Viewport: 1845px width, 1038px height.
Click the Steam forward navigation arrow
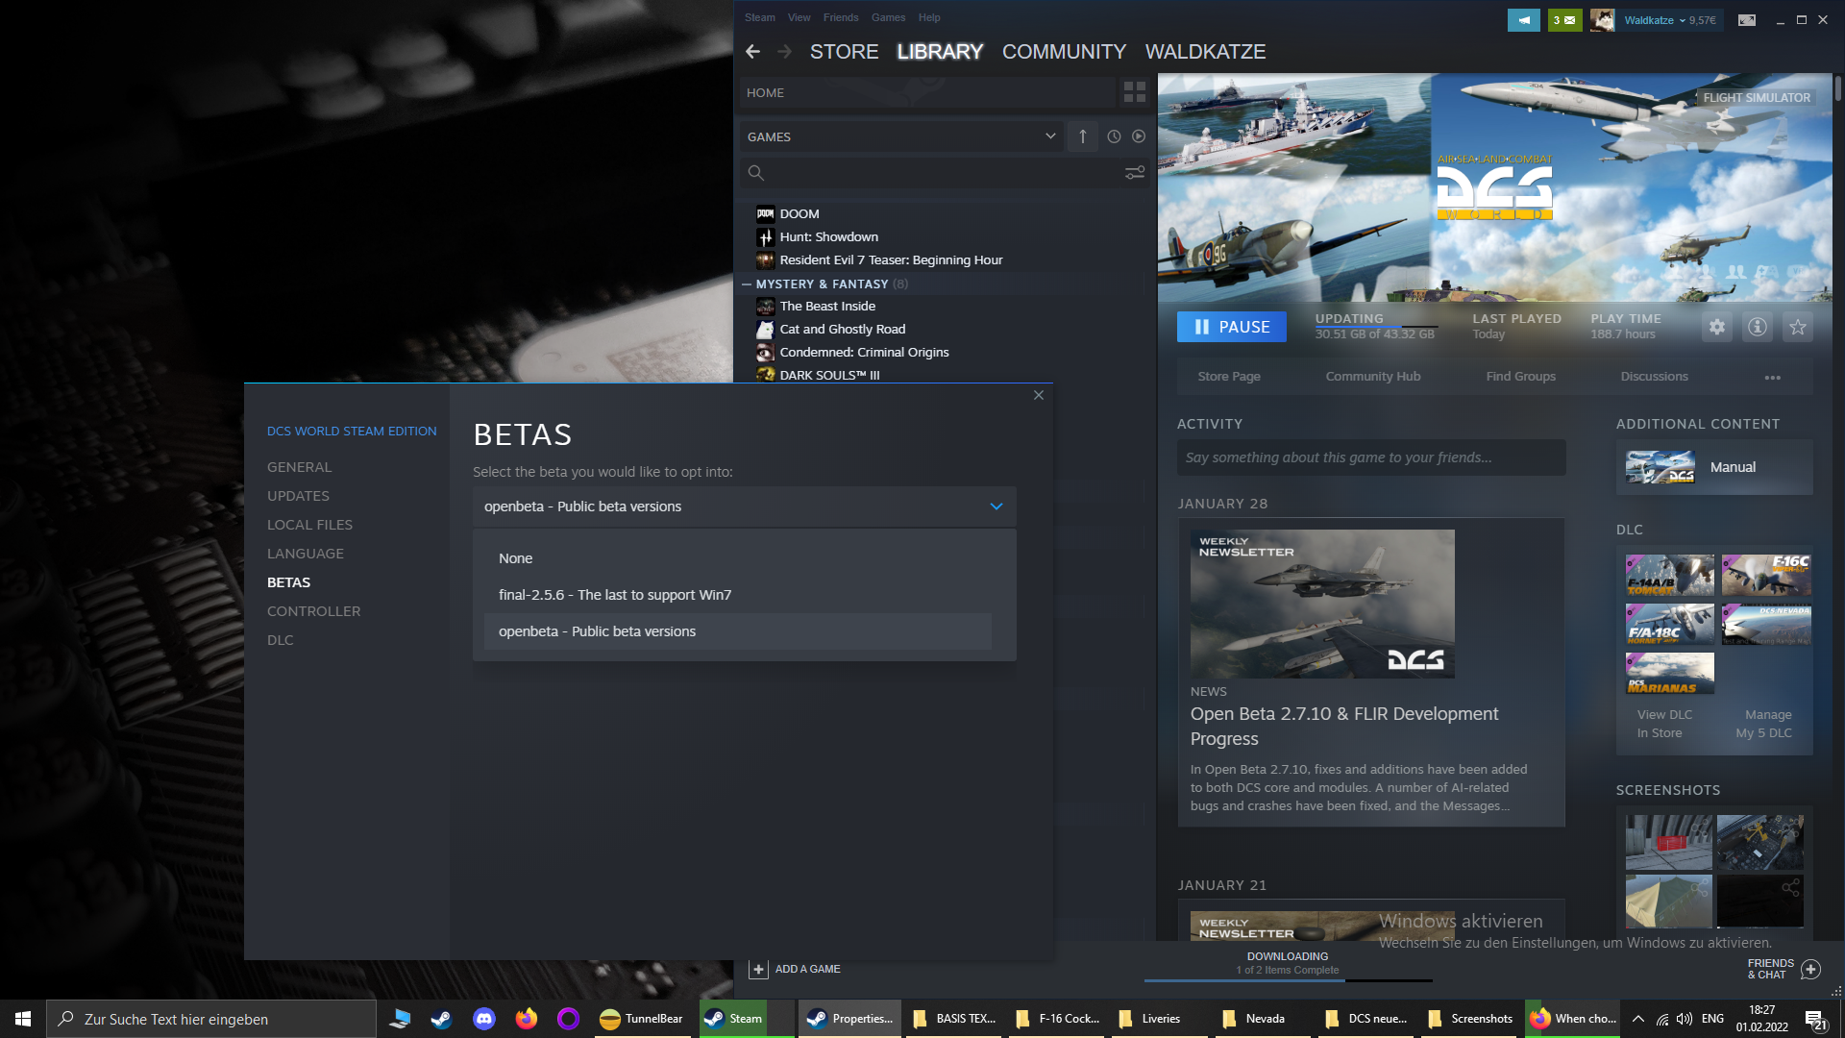click(x=785, y=52)
